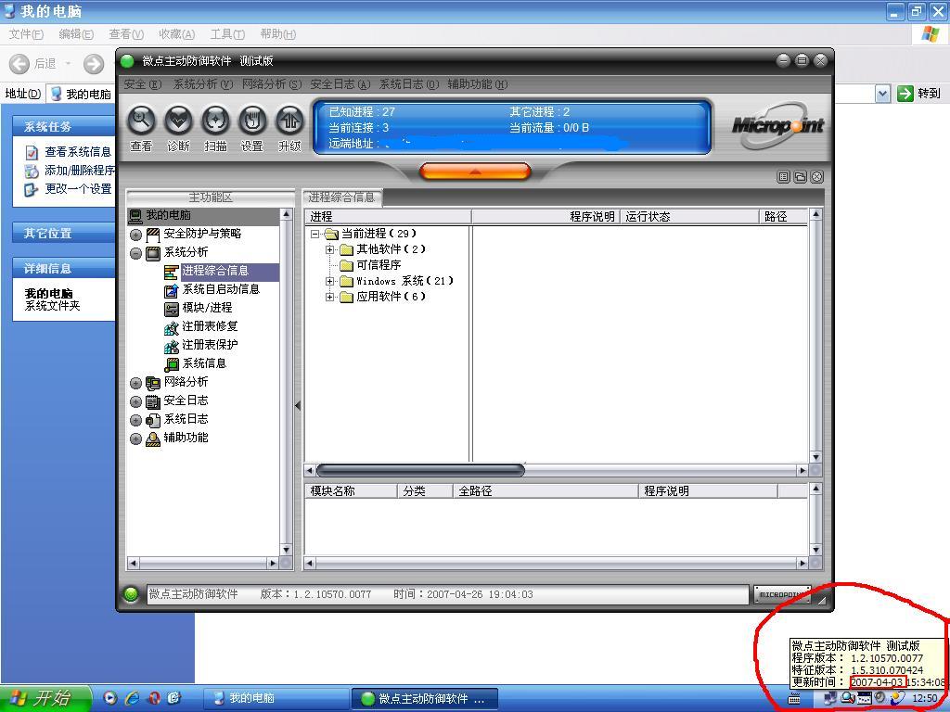Expand the 安全日志 node

pyautogui.click(x=135, y=402)
